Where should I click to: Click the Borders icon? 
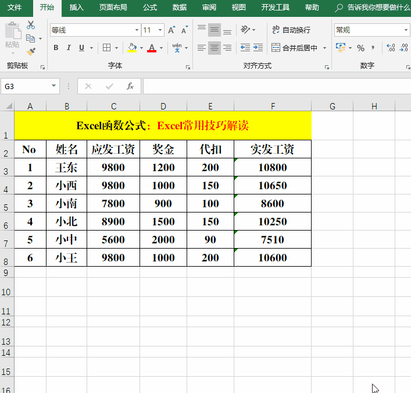click(x=106, y=48)
